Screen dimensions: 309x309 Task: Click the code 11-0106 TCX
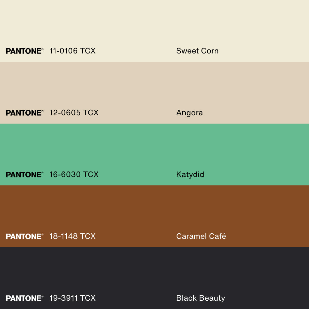point(72,51)
